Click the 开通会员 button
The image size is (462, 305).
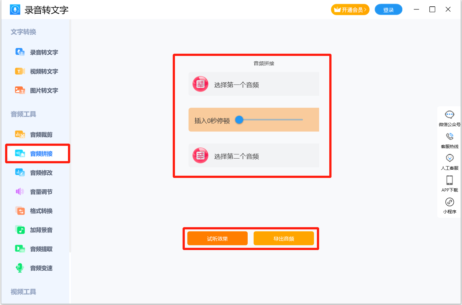(350, 10)
